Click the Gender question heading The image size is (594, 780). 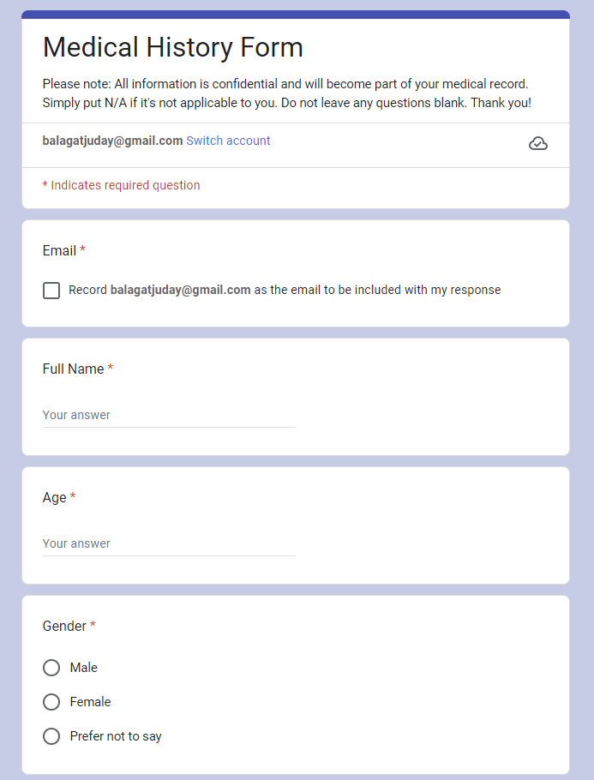pos(64,627)
